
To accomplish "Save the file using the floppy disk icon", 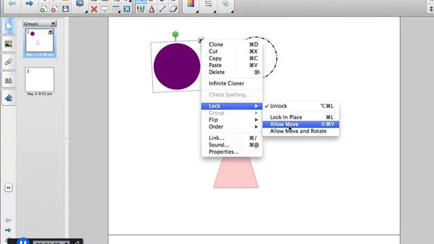I will pyautogui.click(x=66, y=9).
